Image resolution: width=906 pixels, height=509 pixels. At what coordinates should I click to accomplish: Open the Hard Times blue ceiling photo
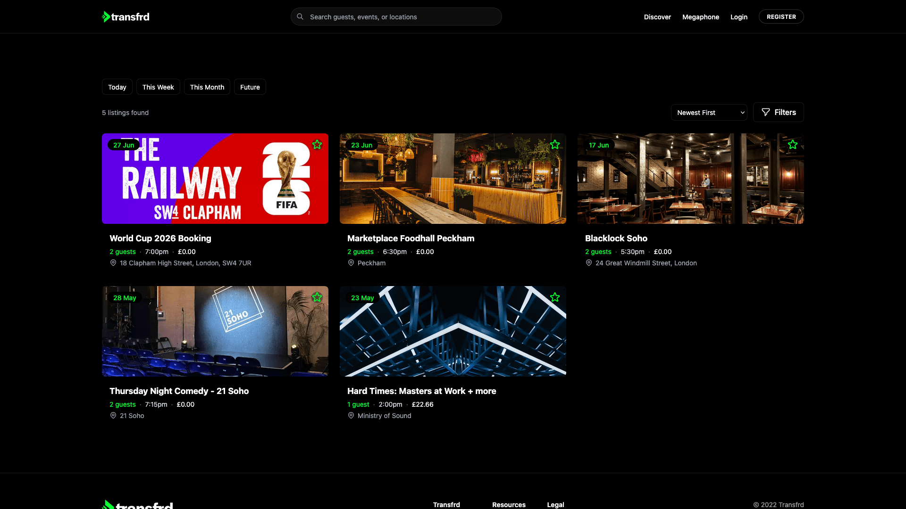[453, 331]
